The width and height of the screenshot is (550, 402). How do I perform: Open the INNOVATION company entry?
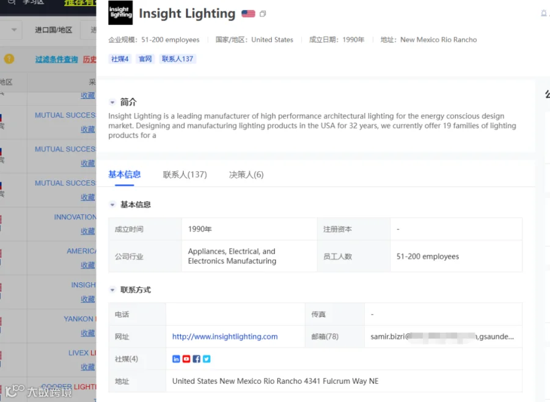click(x=75, y=217)
